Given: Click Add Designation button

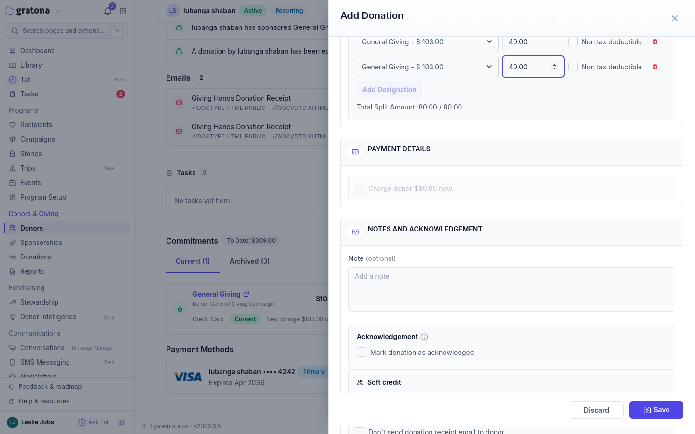Looking at the screenshot, I should (389, 90).
